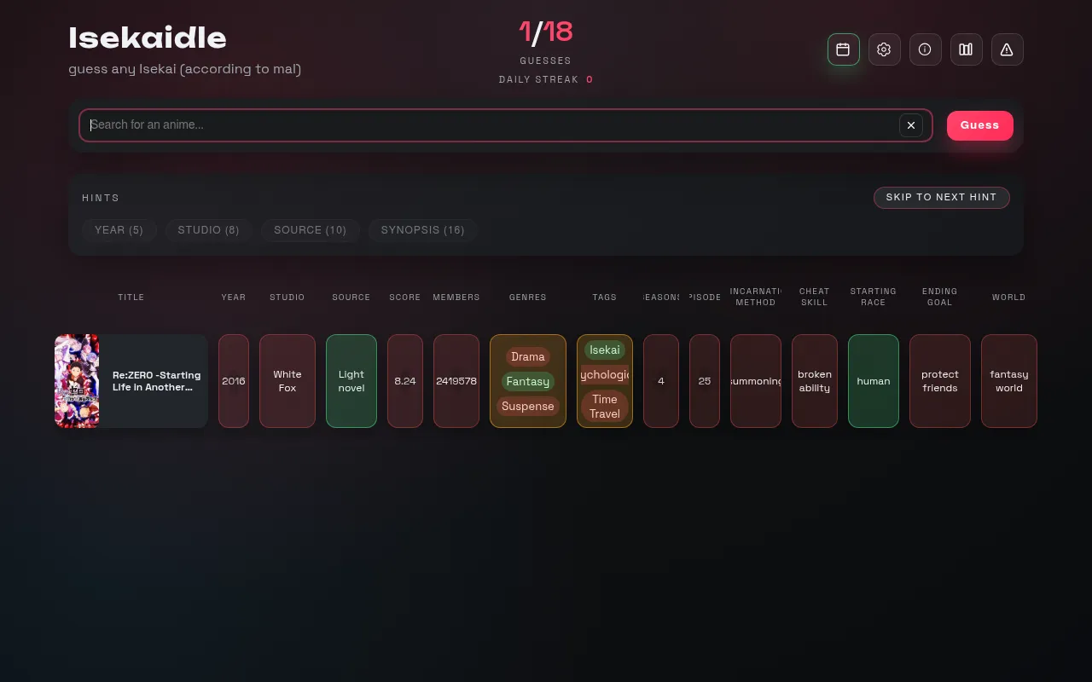Image resolution: width=1092 pixels, height=682 pixels.
Task: Click the Ending Goal column header
Action: point(940,297)
